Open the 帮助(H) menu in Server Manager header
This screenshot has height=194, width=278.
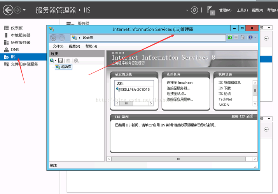click(x=273, y=10)
